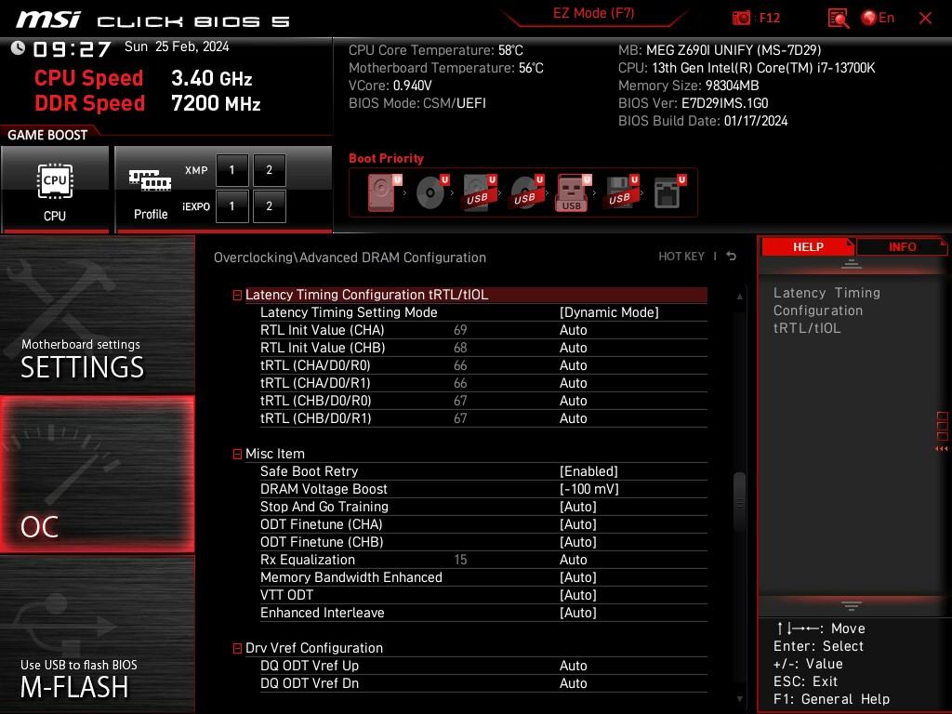The height and width of the screenshot is (714, 952).
Task: Click the scrollbar down arrow in settings list
Action: [739, 699]
